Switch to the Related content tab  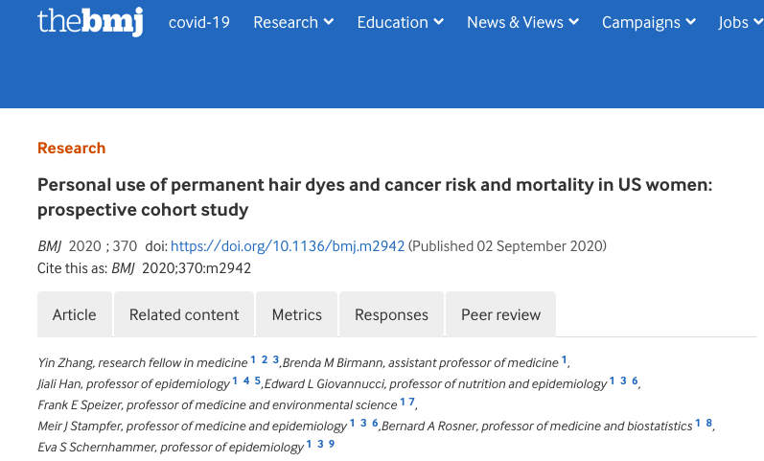pyautogui.click(x=184, y=314)
